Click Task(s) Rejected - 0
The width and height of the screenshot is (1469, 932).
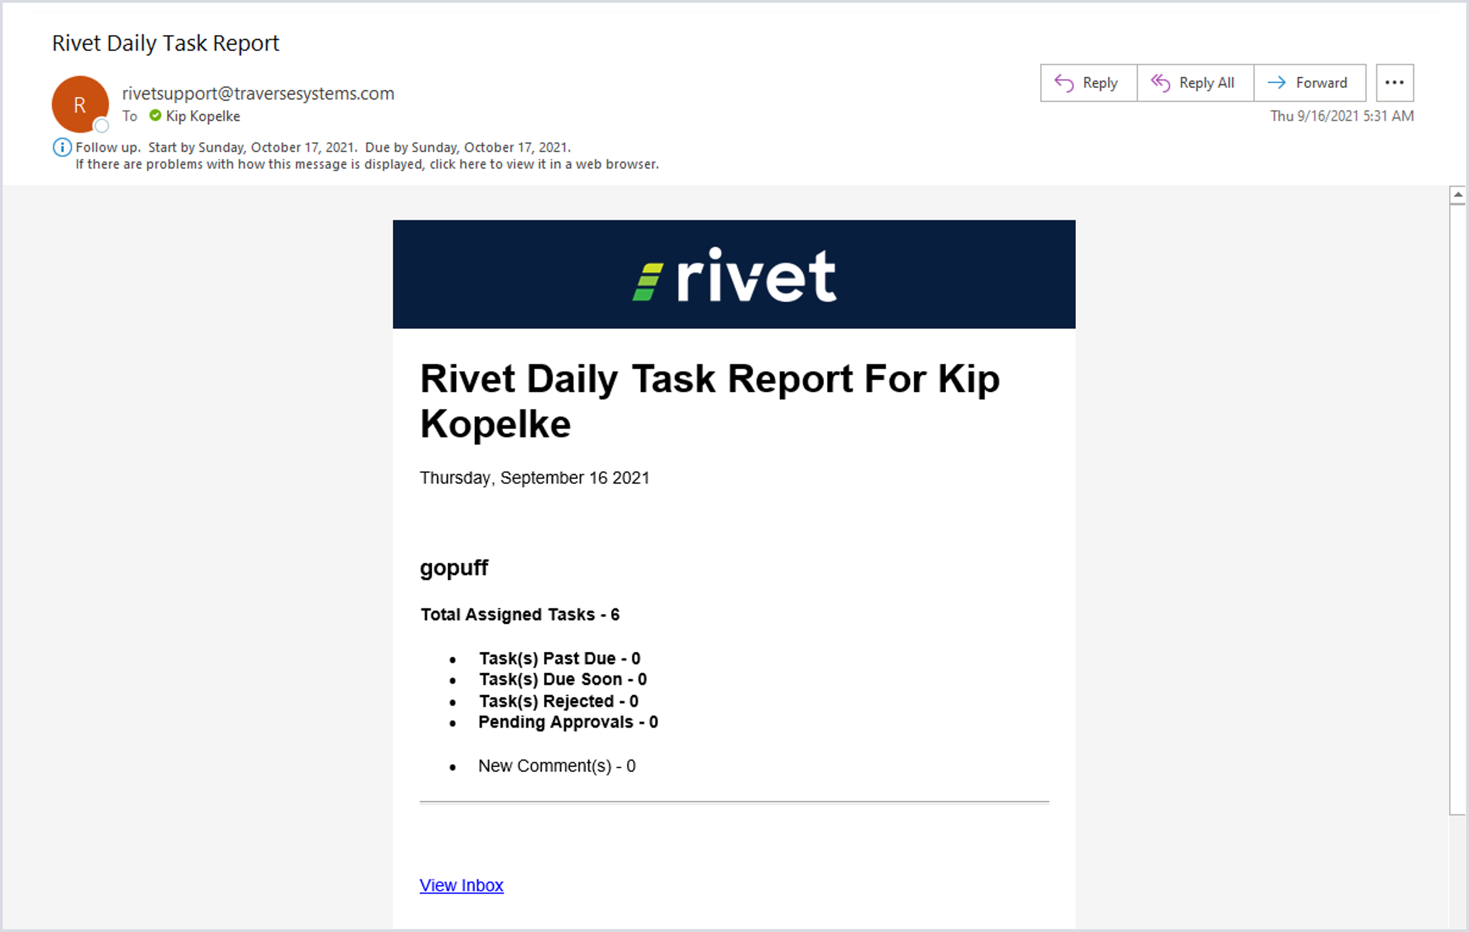click(x=559, y=701)
